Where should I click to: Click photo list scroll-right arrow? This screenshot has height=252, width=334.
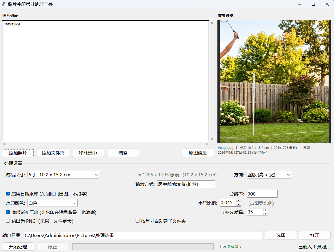pyautogui.click(x=207, y=144)
